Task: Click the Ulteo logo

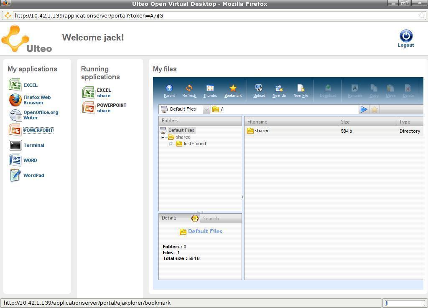Action: (27, 38)
